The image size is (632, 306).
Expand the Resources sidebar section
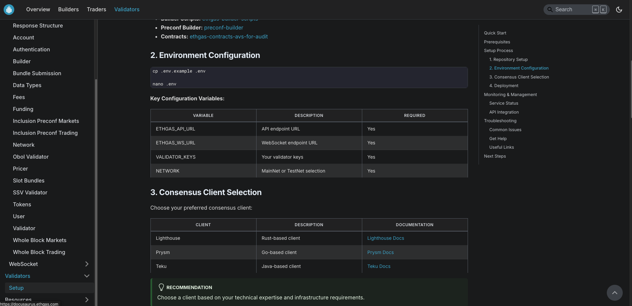tap(87, 300)
